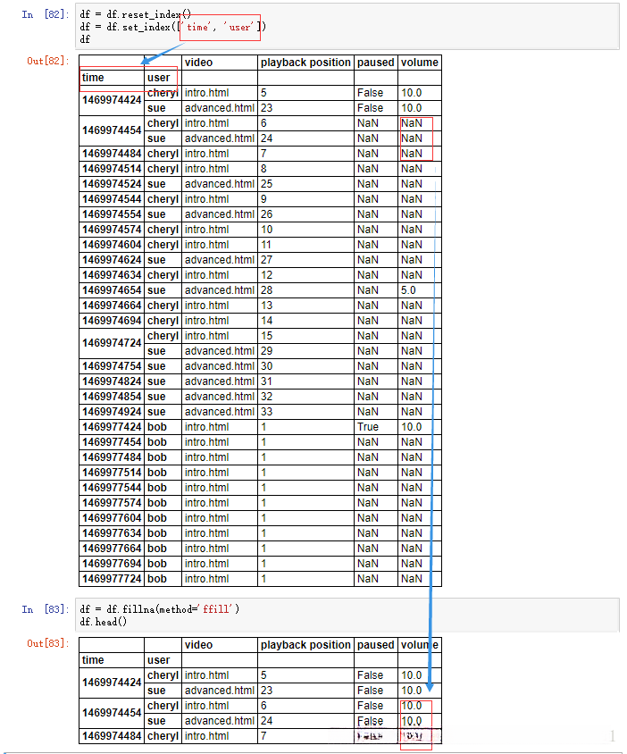Click time index 1469974574 in Out[82]
This screenshot has height=754, width=627.
112,230
